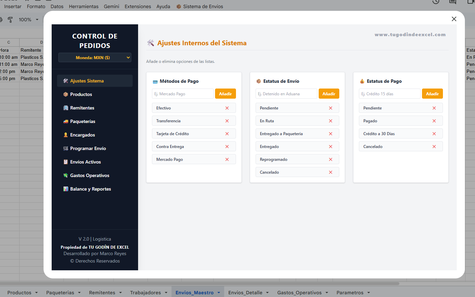475x297 pixels.
Task: Remove Cancelado from Estatus de Pago
Action: click(x=434, y=147)
